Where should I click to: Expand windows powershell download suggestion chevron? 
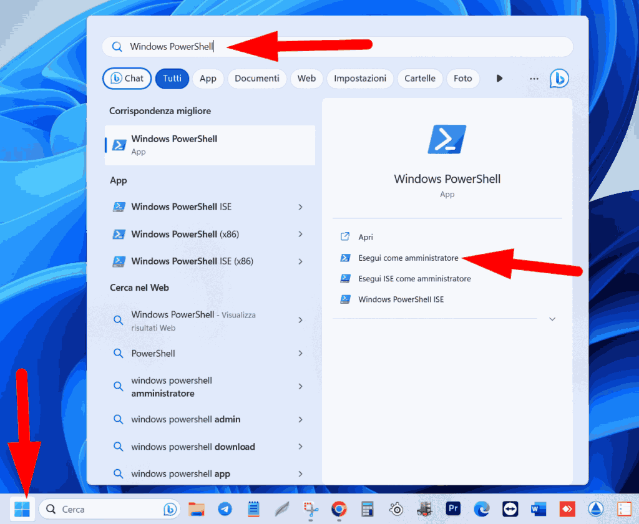point(300,447)
